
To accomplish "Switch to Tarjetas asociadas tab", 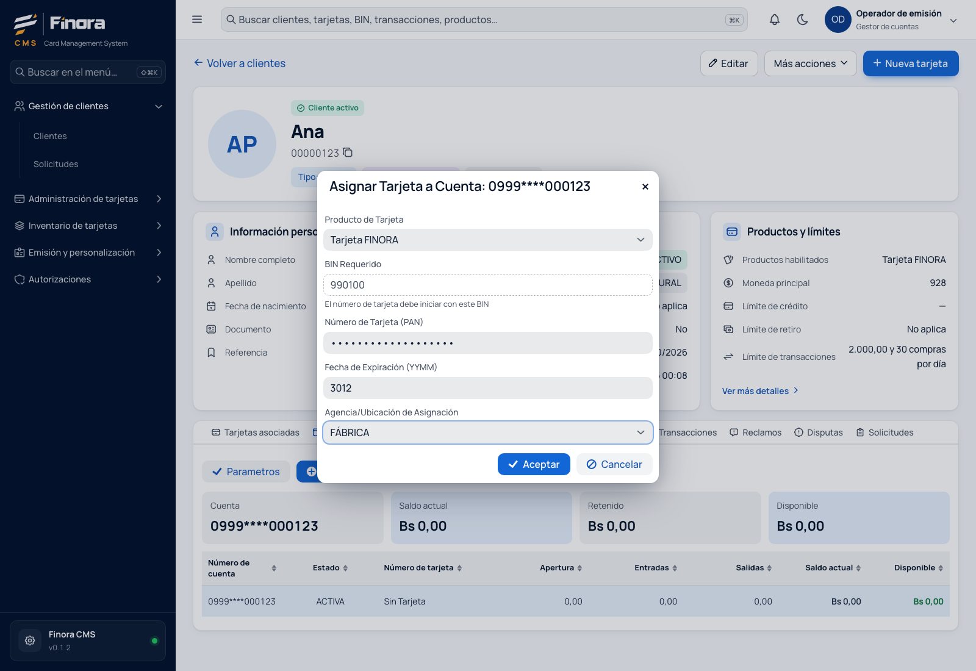I will click(256, 432).
